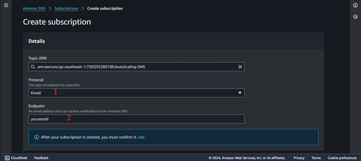The width and height of the screenshot is (361, 161).
Task: Open CloudShell from the footer
Action: pos(19,158)
